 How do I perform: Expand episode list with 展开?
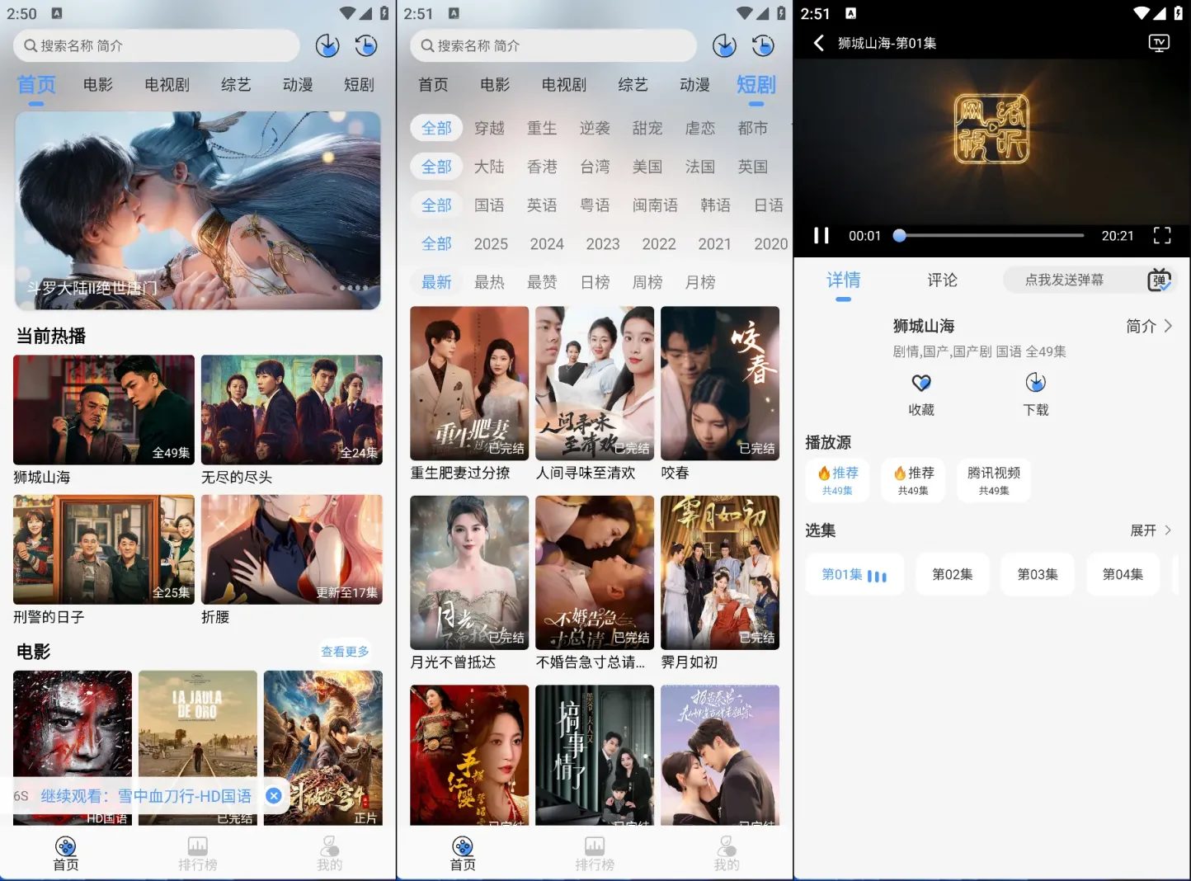click(1151, 530)
